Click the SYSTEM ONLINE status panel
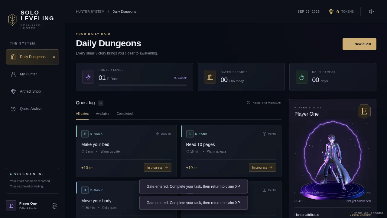This screenshot has width=387, height=218. pos(32,181)
